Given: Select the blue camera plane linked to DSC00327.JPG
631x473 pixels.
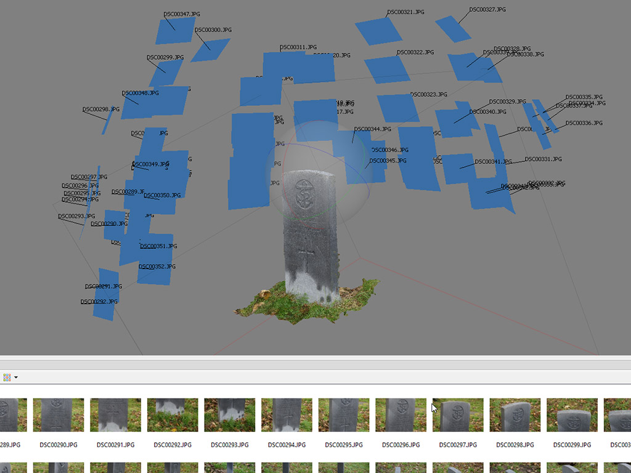Looking at the screenshot, I should tap(453, 29).
